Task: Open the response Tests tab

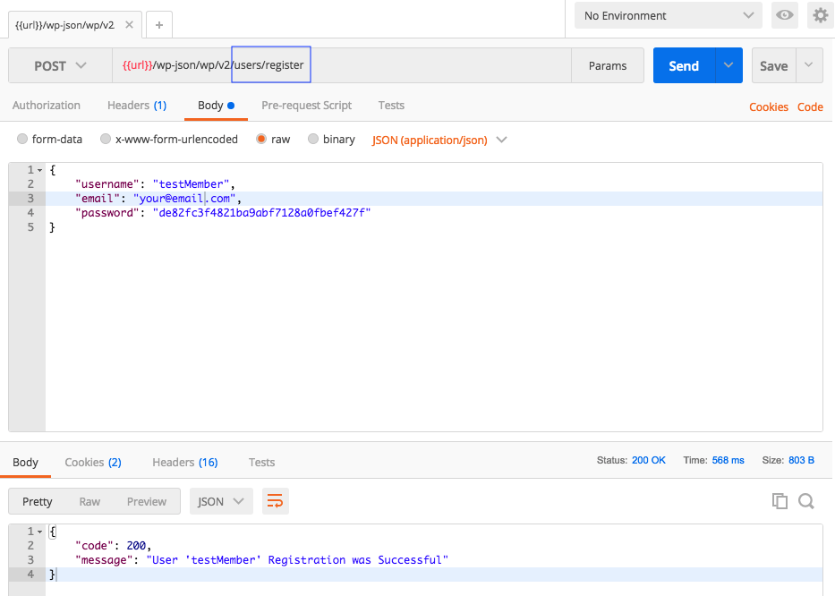Action: 261,463
